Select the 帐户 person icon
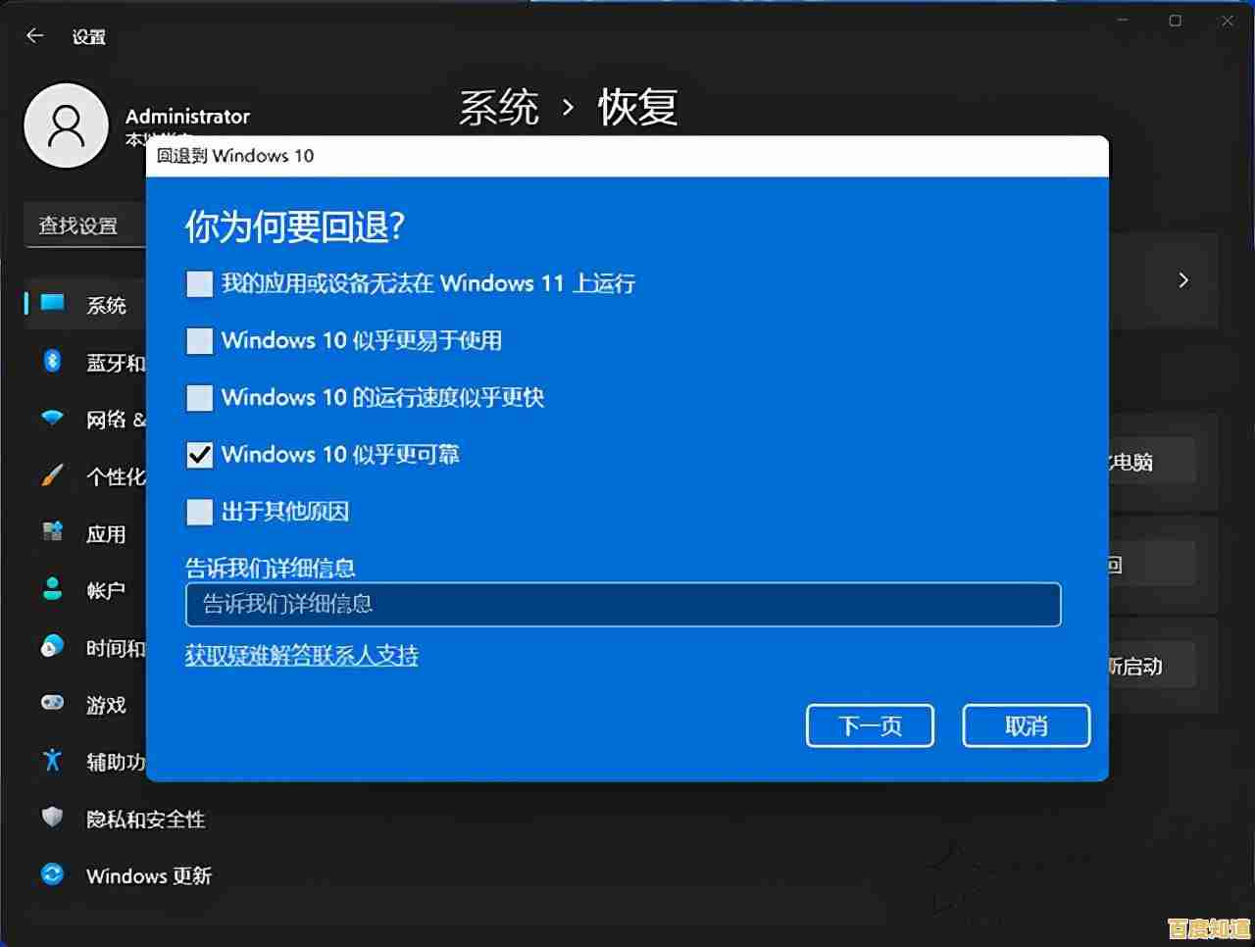 pyautogui.click(x=54, y=589)
